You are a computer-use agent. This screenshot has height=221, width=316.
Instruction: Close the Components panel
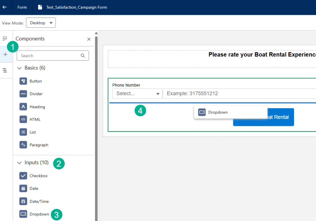(x=89, y=39)
